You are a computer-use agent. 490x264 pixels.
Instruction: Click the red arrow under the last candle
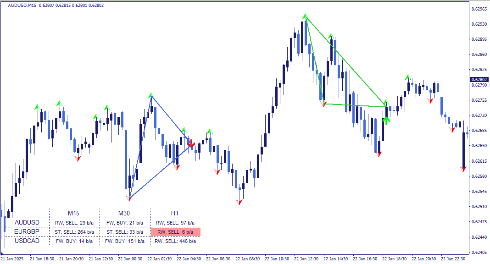[463, 169]
